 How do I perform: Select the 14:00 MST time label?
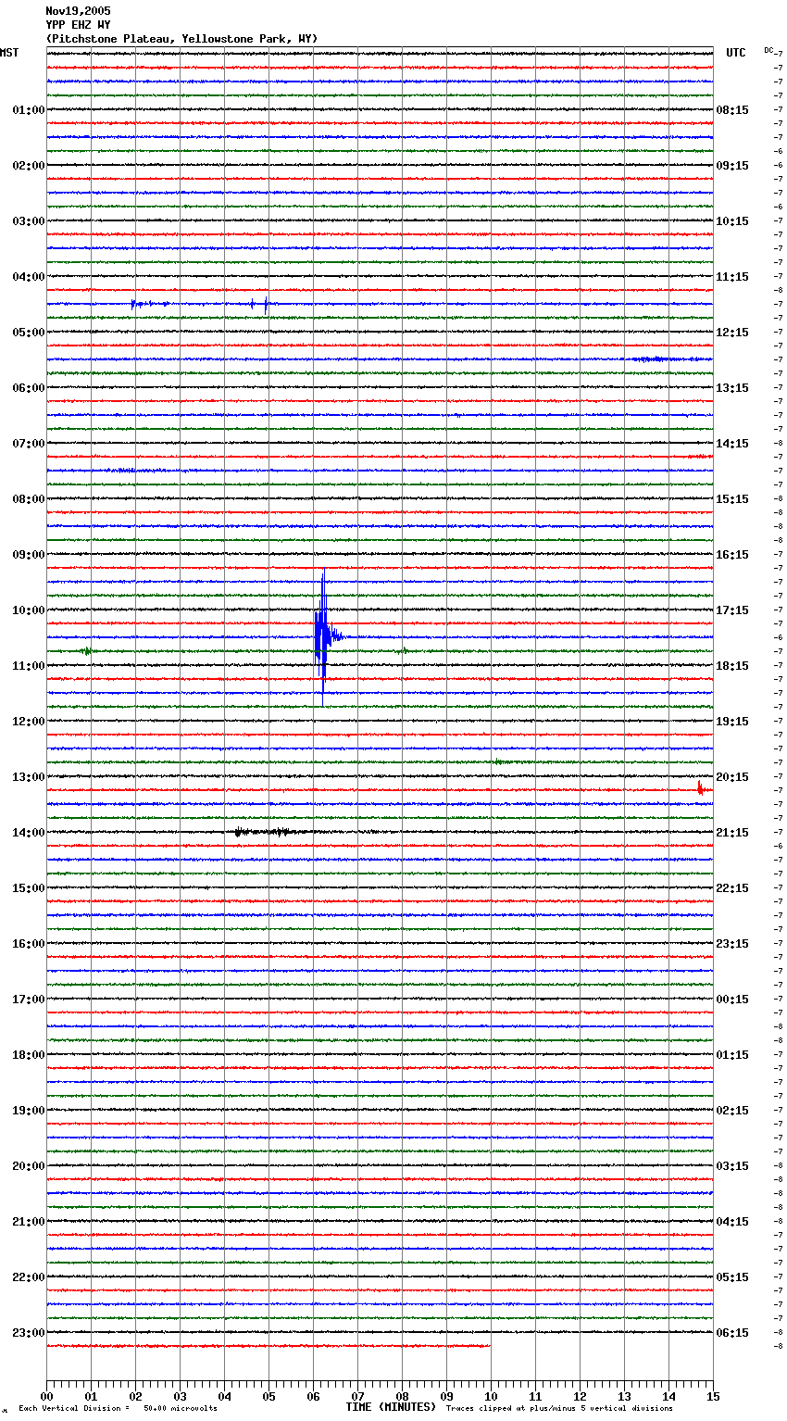pyautogui.click(x=29, y=833)
